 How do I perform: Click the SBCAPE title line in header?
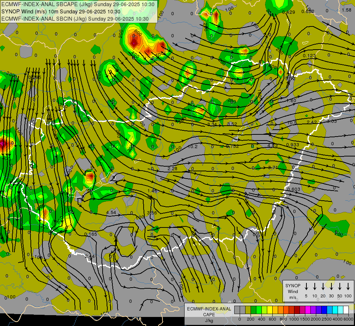[x=78, y=4]
